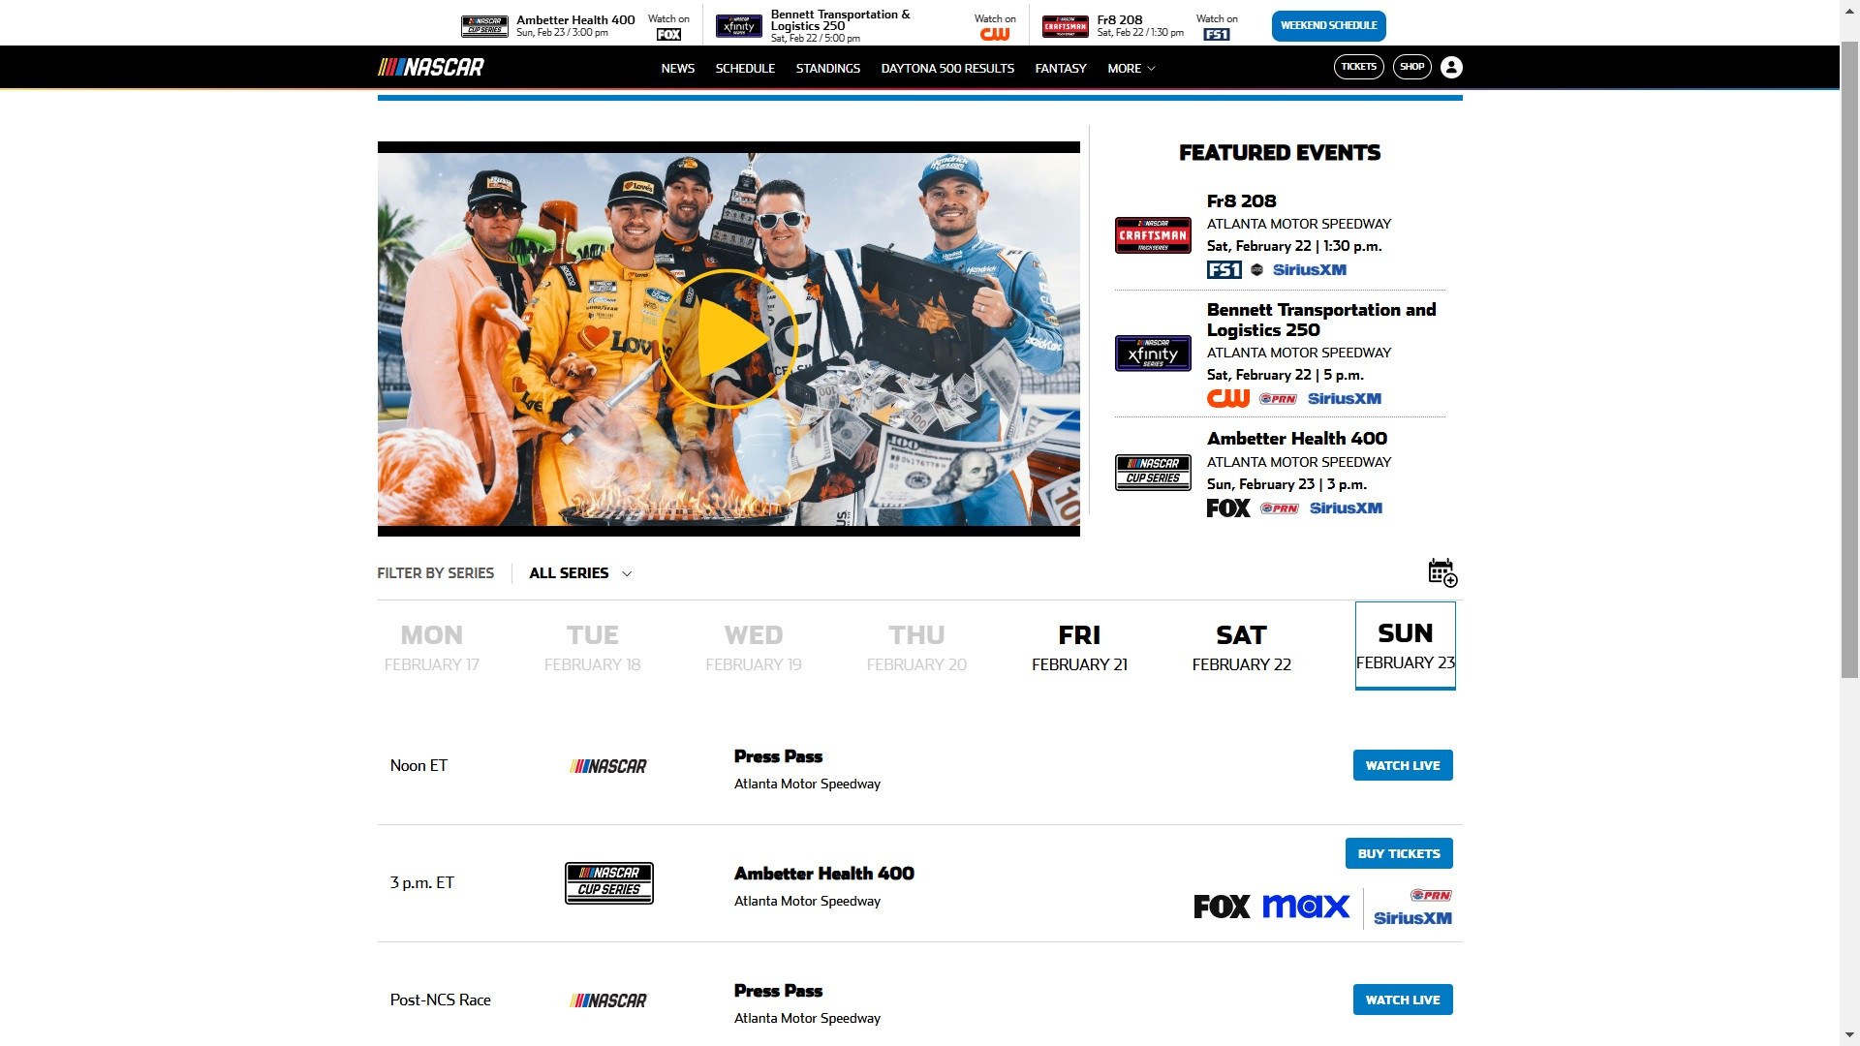Select the WED February 19 tab

click(x=754, y=647)
